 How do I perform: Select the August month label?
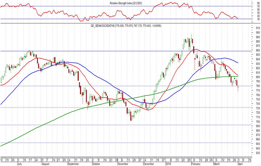click(46, 164)
